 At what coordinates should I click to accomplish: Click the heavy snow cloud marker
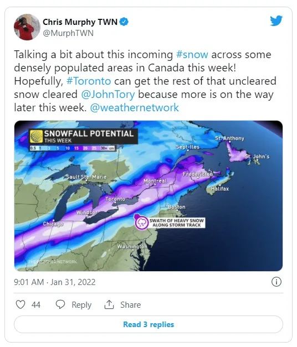point(141,222)
